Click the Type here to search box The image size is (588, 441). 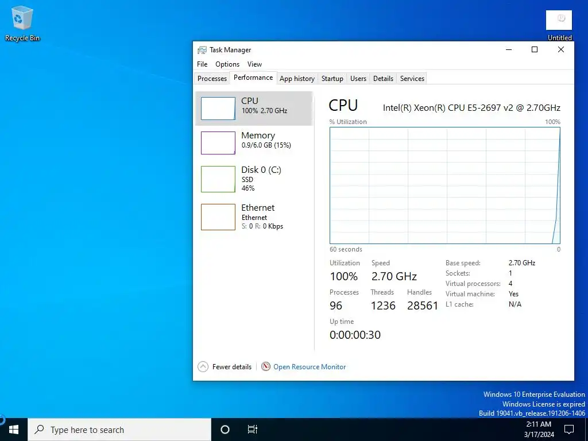click(119, 430)
